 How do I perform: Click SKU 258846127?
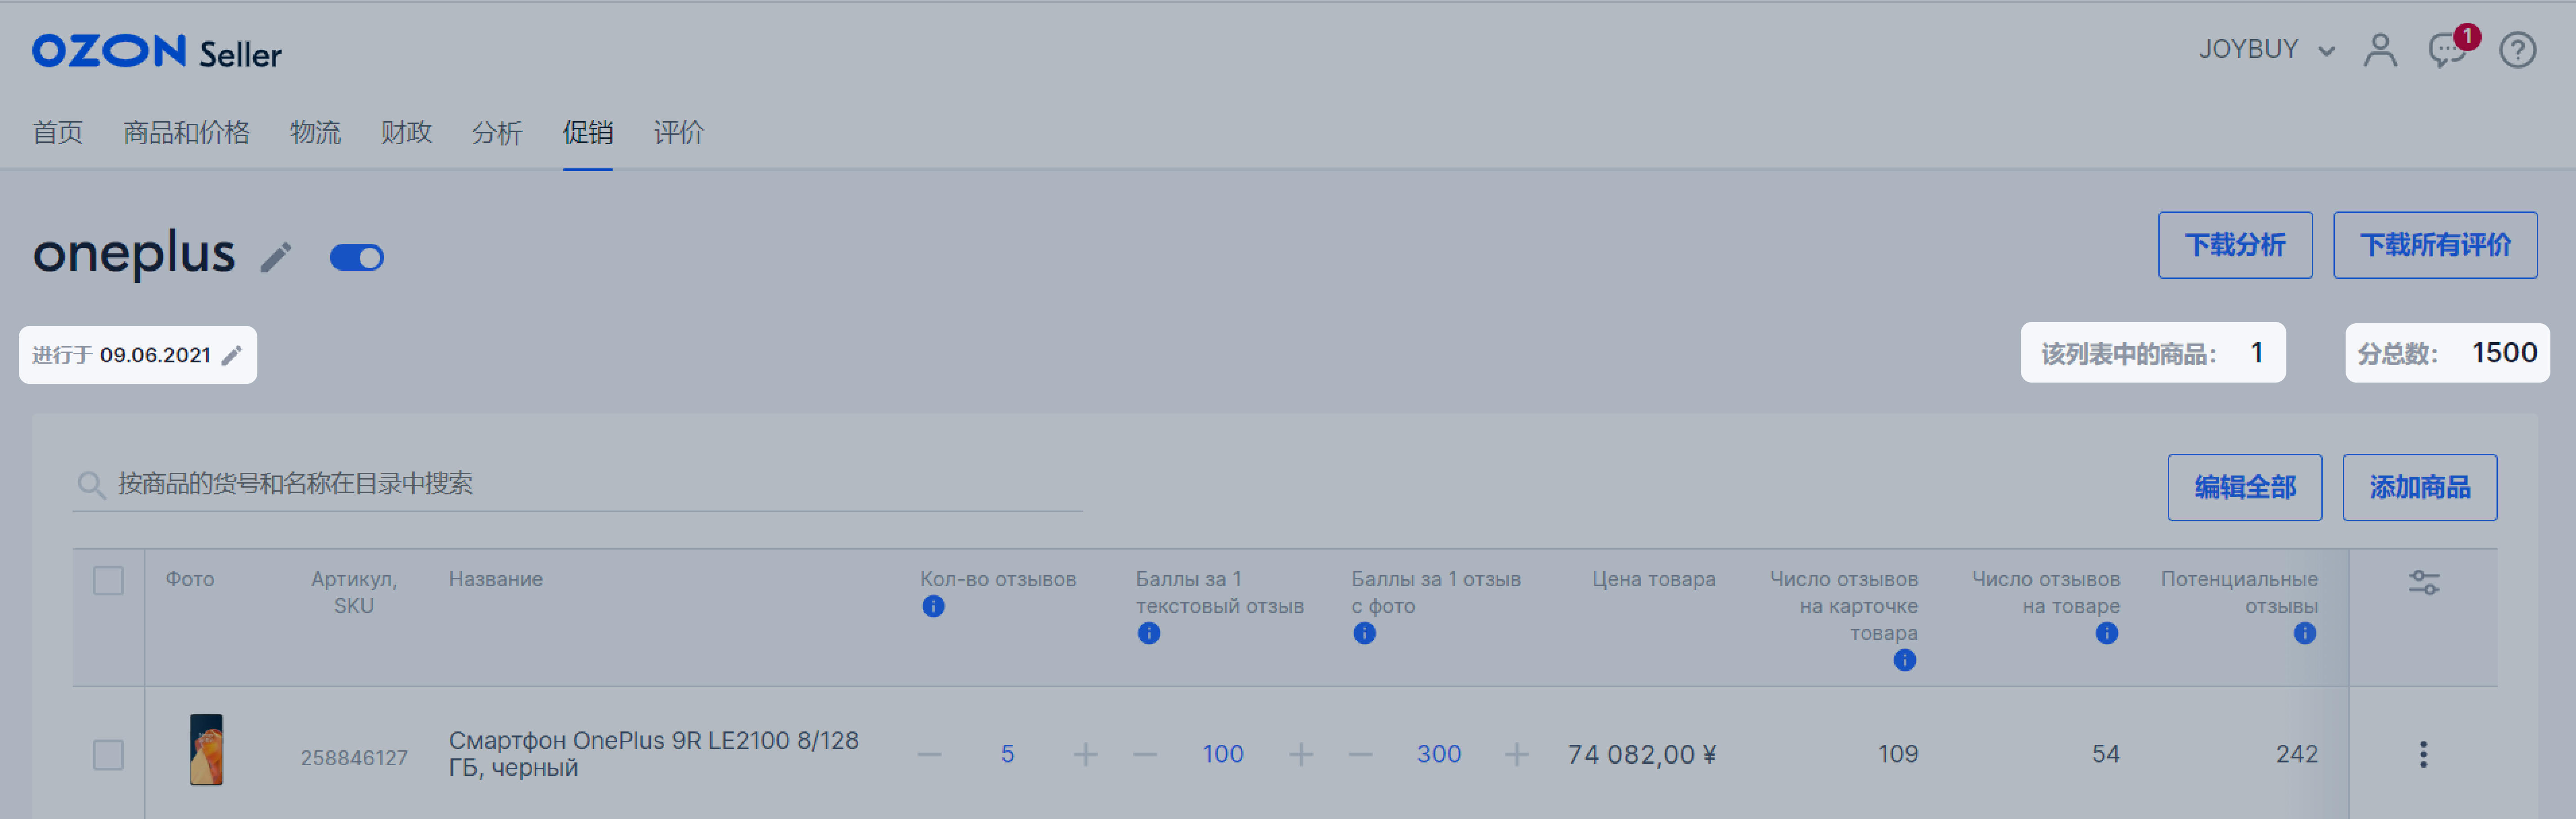[x=354, y=758]
